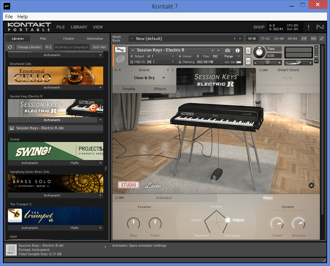This screenshot has height=266, width=330.
Task: Minimize rack view icon
Action: [322, 39]
